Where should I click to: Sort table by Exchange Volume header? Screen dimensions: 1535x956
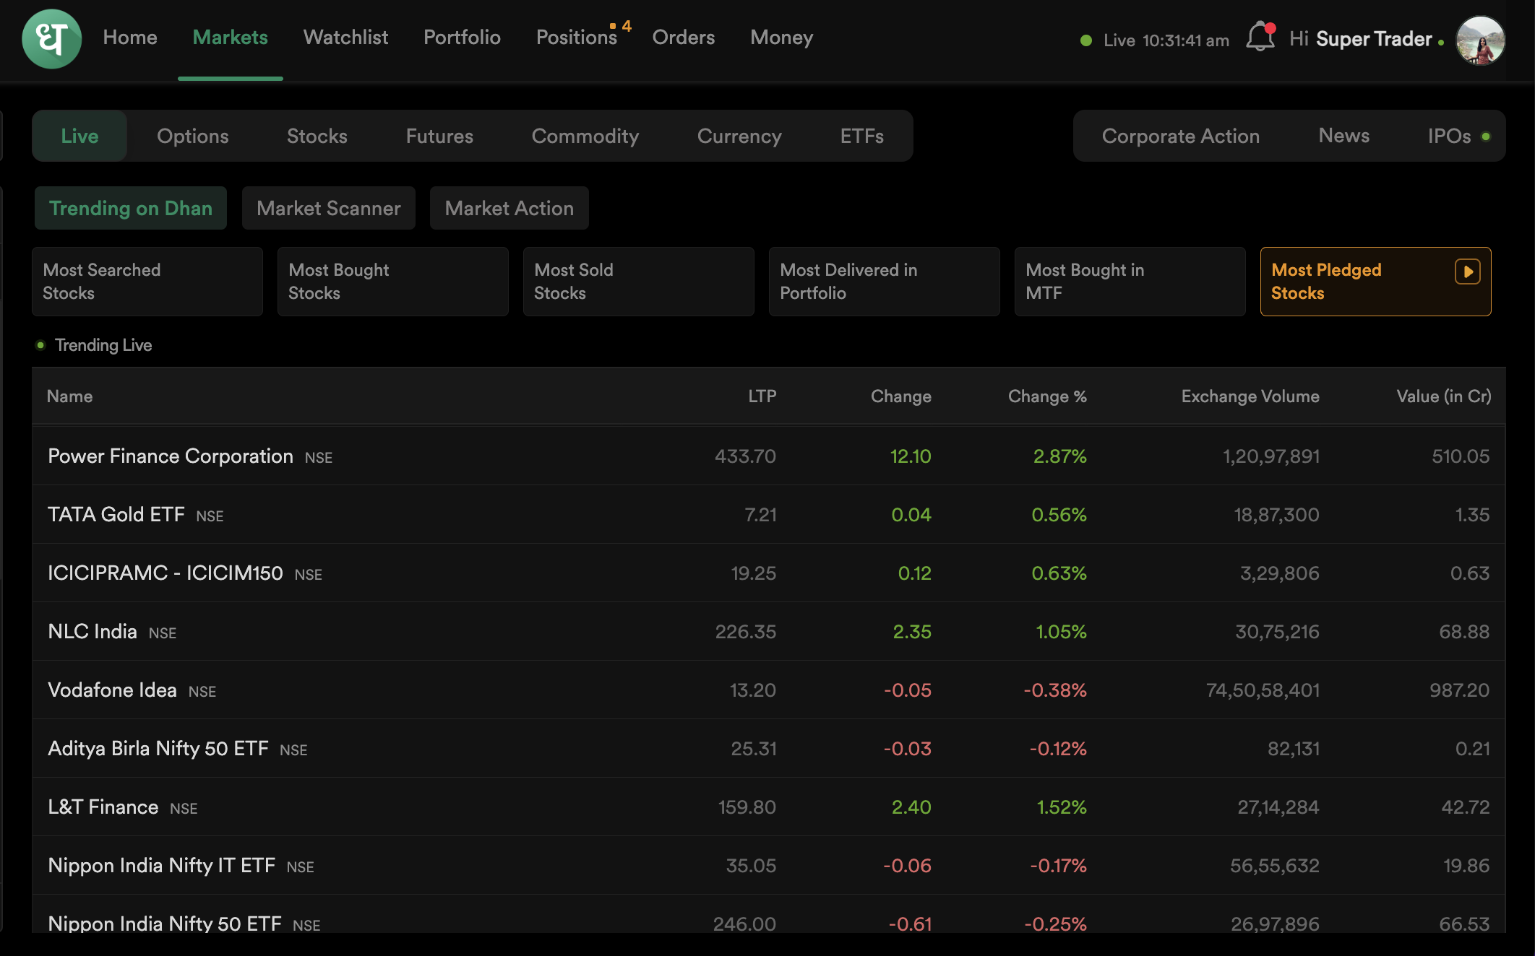pyautogui.click(x=1250, y=396)
